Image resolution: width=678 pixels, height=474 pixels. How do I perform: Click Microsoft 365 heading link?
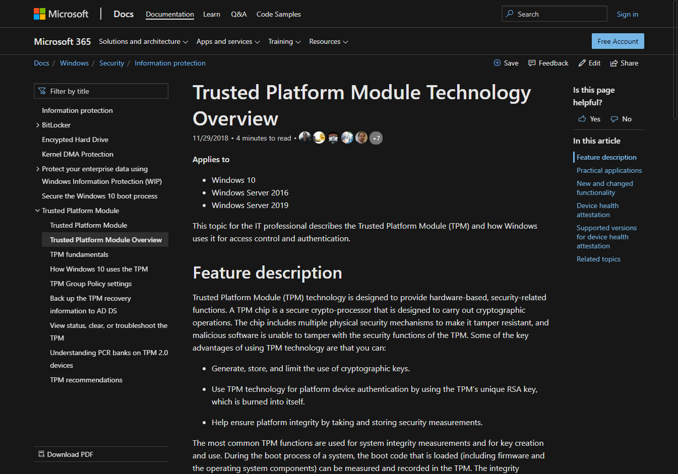(x=63, y=41)
